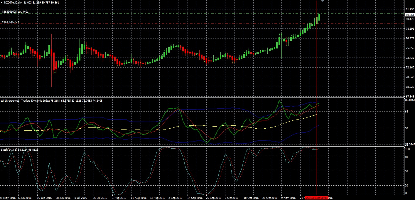Click the 67.345 price scale value
The width and height of the screenshot is (415, 200).
point(409,96)
